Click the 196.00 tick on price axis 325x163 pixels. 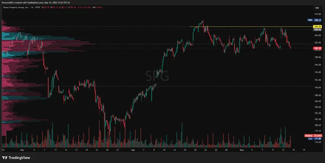[x=318, y=65]
